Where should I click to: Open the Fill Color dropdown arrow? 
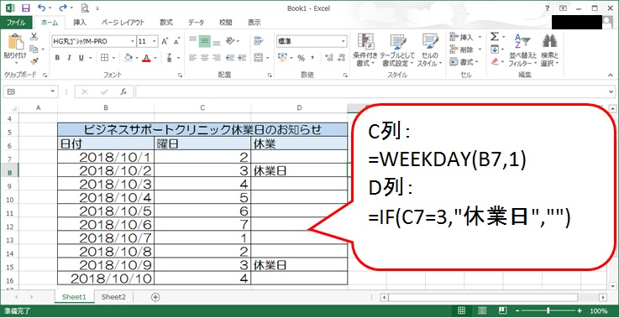coord(137,58)
